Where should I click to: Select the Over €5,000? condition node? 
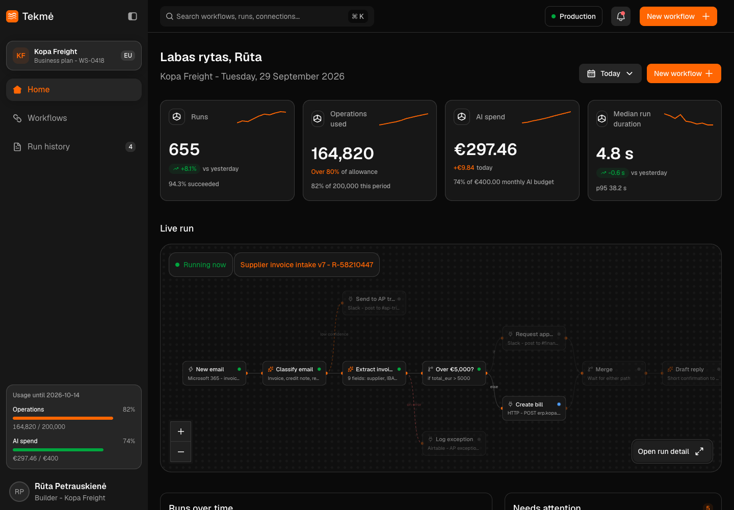pyautogui.click(x=454, y=373)
